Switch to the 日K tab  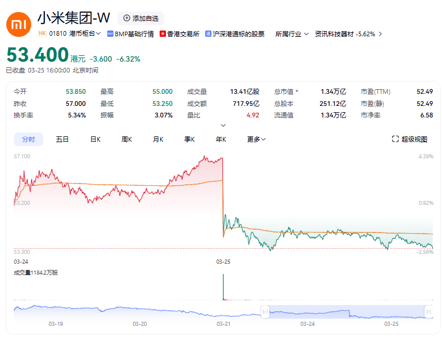pyautogui.click(x=95, y=139)
